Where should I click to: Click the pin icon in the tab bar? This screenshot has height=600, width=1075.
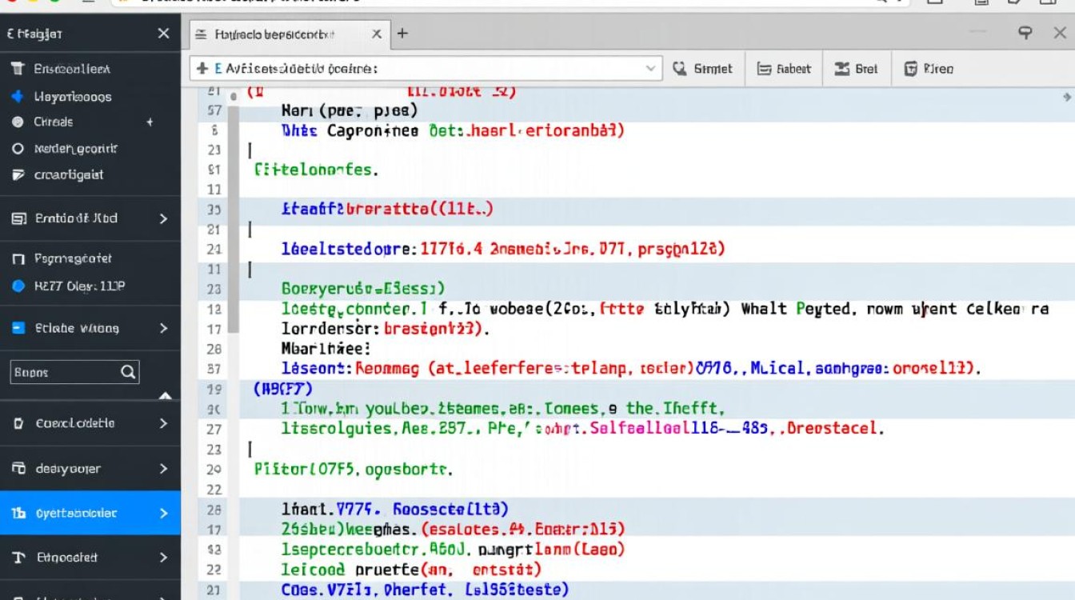pos(1025,33)
